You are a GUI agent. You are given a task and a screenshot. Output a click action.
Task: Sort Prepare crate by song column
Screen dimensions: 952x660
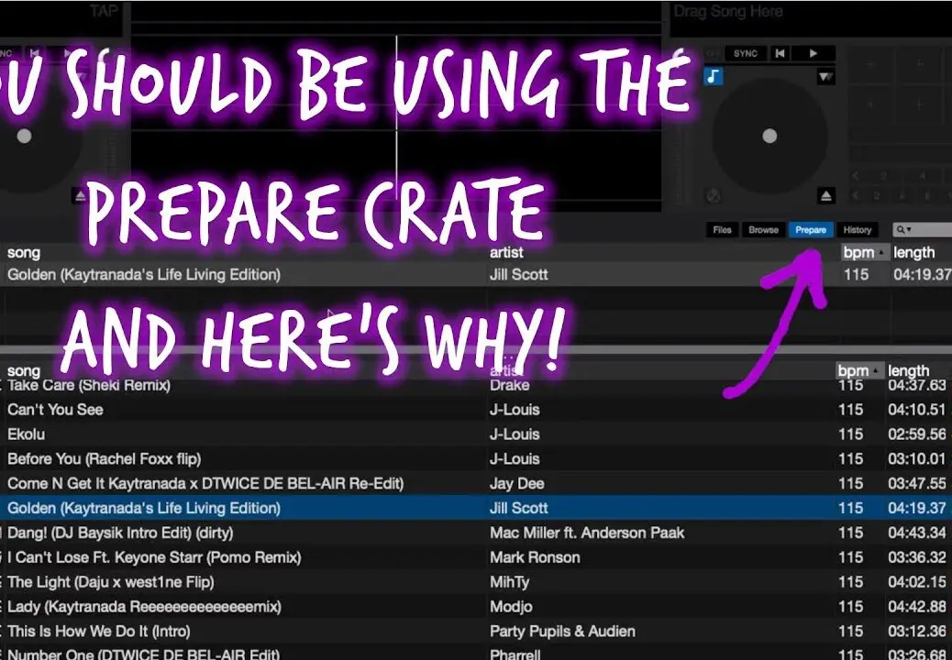(x=24, y=252)
